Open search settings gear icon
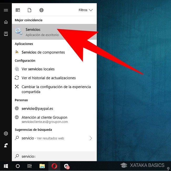 pos(6,134)
